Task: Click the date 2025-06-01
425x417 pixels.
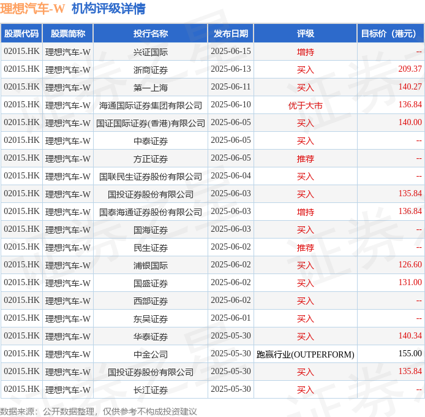Action: (231, 318)
